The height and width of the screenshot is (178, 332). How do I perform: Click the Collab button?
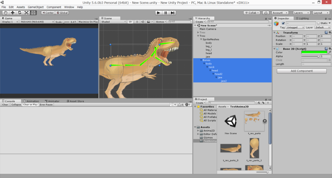[252, 13]
